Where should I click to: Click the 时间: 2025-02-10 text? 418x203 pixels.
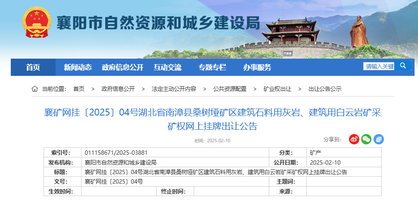click(x=212, y=141)
